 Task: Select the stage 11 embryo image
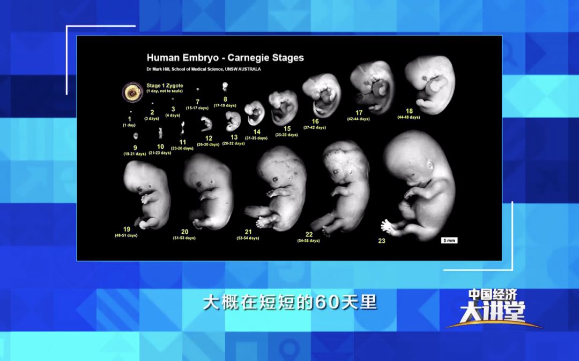[x=182, y=129]
